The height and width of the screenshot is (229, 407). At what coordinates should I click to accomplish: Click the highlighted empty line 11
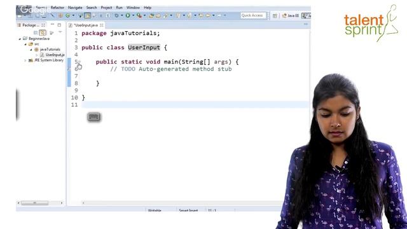[195, 104]
